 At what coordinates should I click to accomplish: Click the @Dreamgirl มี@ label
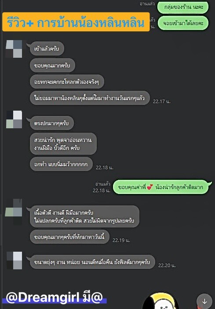point(55,297)
